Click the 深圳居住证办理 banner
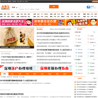Viewport: 98px width, 98px height. [49, 22]
